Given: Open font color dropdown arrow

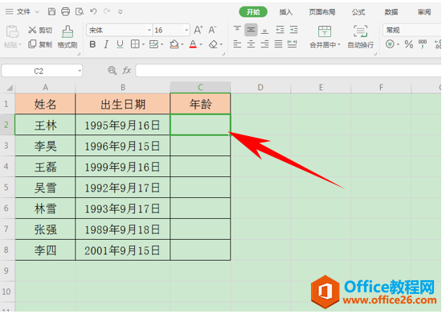Looking at the screenshot, I should pyautogui.click(x=201, y=44).
